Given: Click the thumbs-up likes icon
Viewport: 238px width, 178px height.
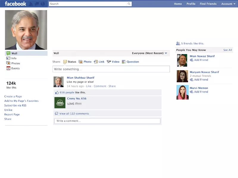Looking at the screenshot, I should pos(57,93).
